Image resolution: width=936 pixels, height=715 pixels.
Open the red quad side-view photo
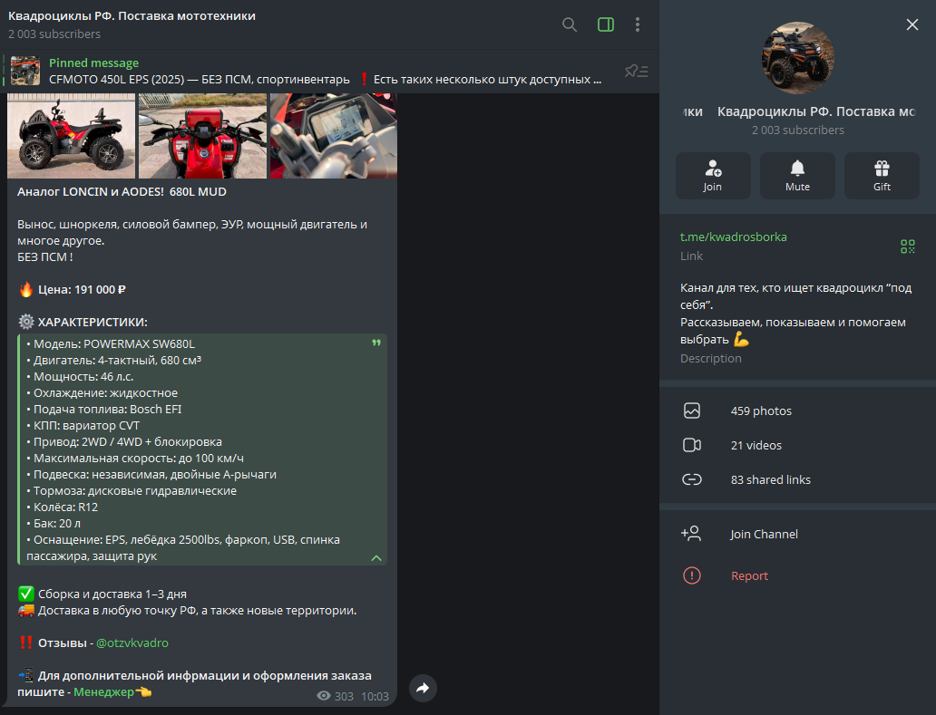(x=71, y=135)
